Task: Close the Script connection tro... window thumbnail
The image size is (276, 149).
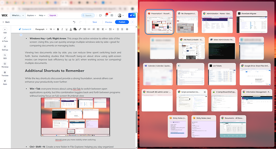Action: (x=205, y=92)
